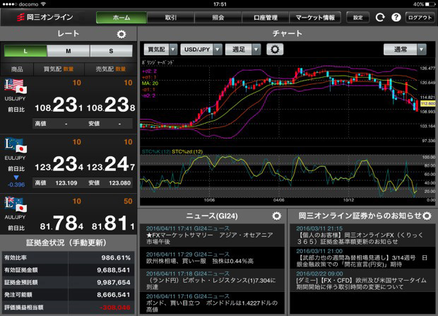
Task: Select the EUR/JPY flag icon
Action: (16, 145)
